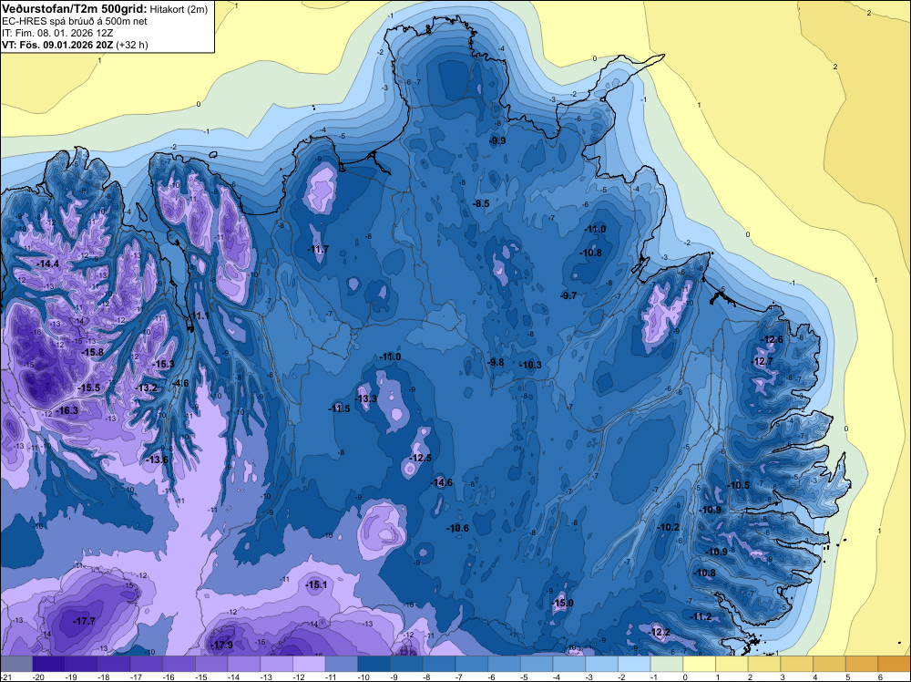
Task: Select the orange legend swatch labeled 6
Action: coord(895,664)
